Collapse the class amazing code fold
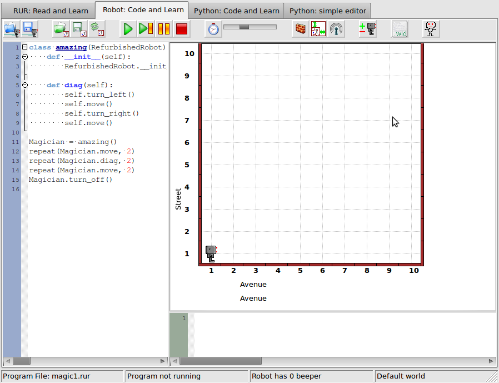Viewport: 499px width, 383px height. (24, 47)
